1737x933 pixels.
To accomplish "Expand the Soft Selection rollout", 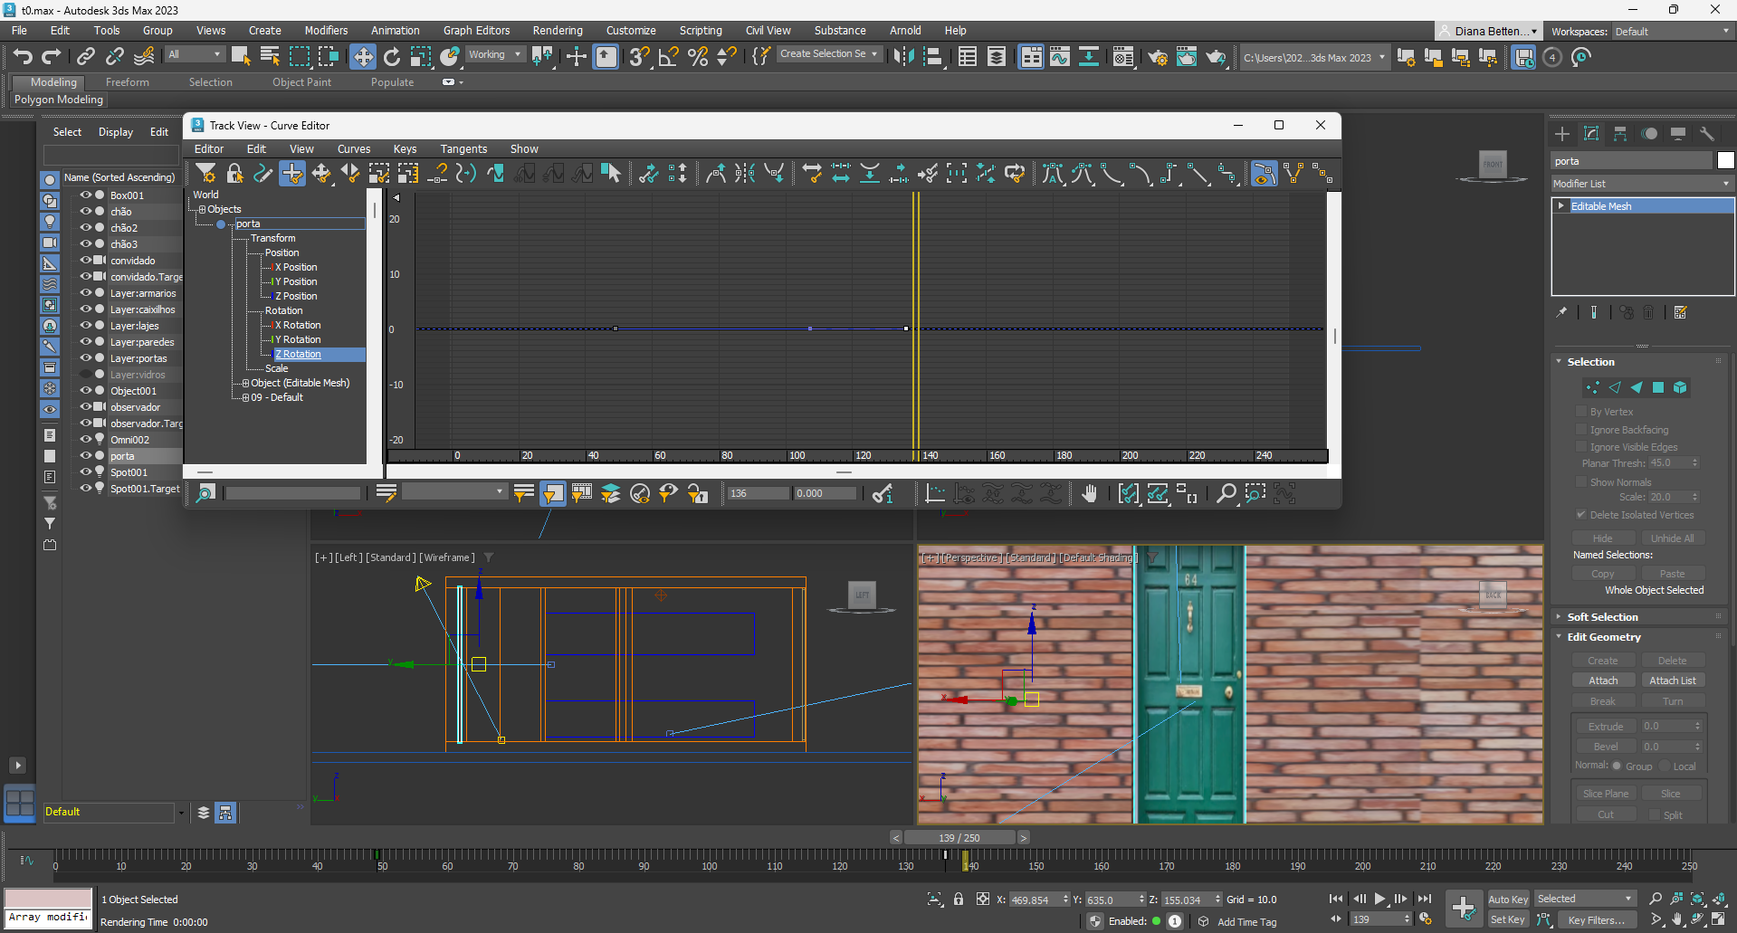I will (1602, 617).
